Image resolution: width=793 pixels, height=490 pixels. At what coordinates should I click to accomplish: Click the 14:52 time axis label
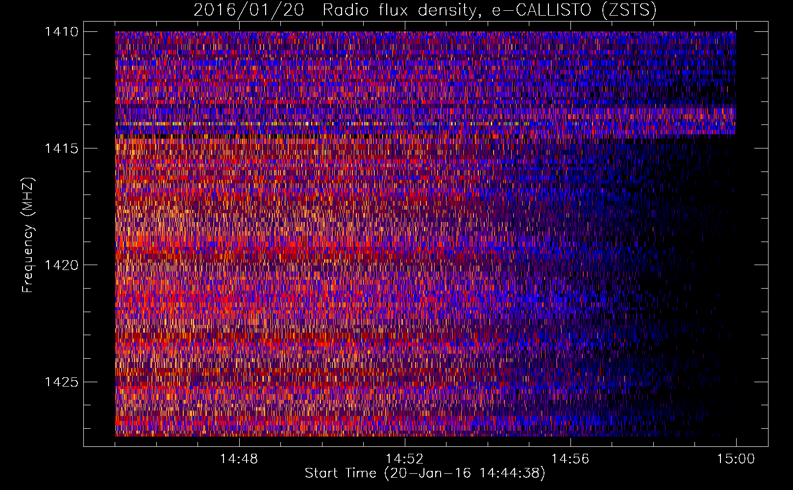point(404,459)
